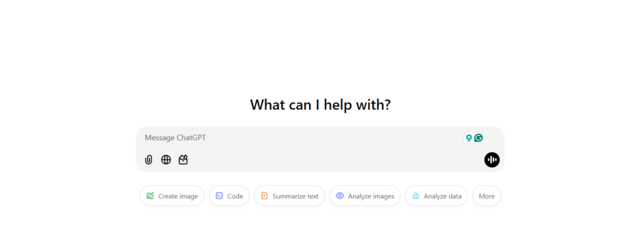Click the purple eye icon on Analyze images
The height and width of the screenshot is (247, 640).
[339, 196]
